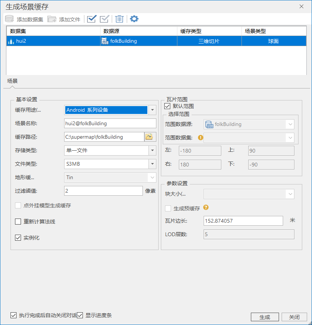Click the 下 -90 field

[271, 165]
